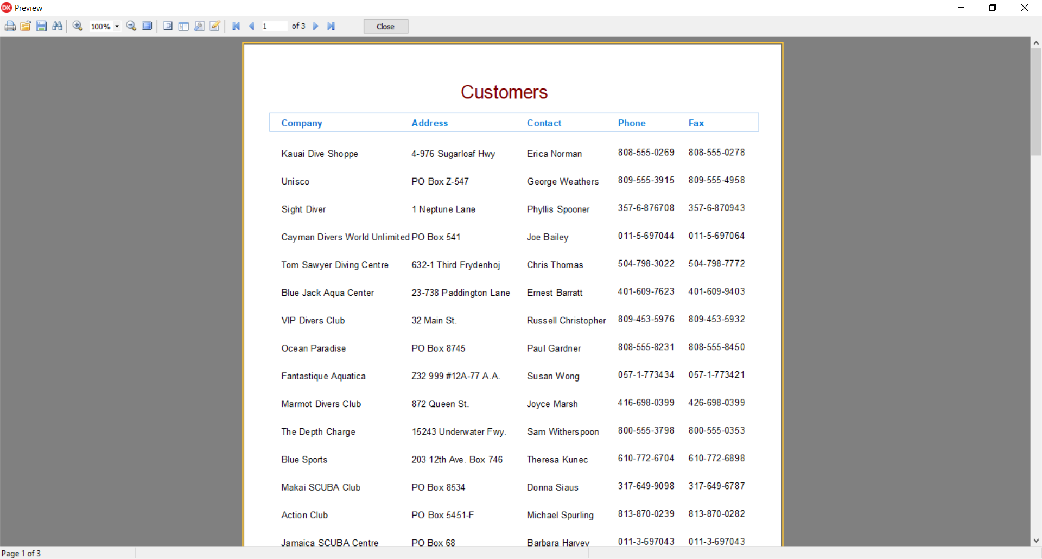This screenshot has height=559, width=1042.
Task: Click the Close button in the toolbar
Action: [x=385, y=27]
